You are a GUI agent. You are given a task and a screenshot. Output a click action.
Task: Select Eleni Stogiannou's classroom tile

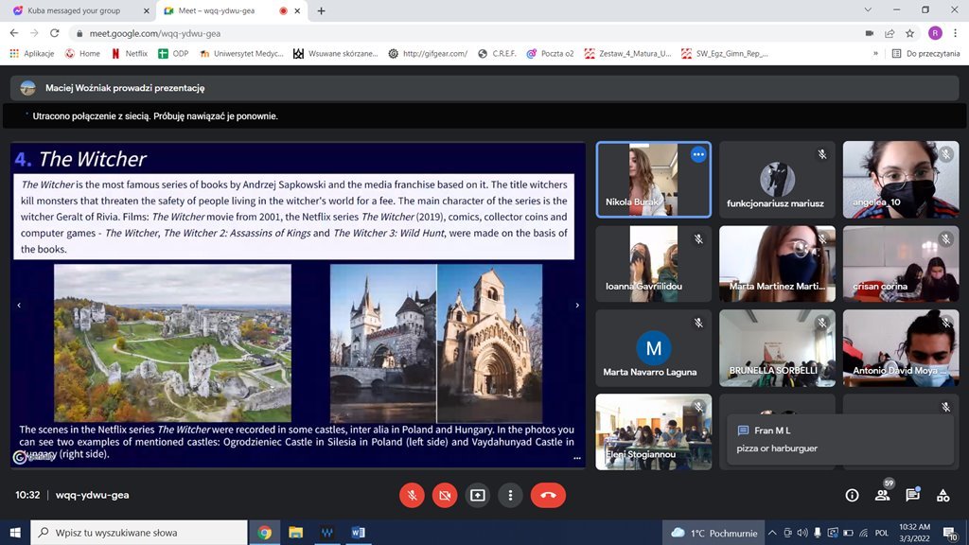pos(654,431)
